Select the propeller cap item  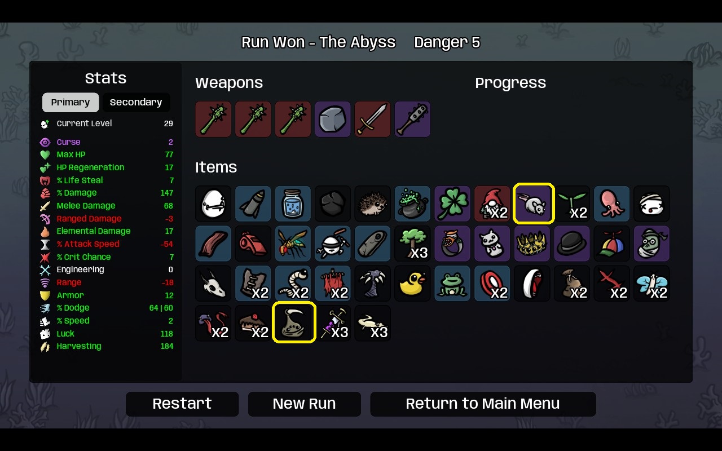tap(612, 244)
